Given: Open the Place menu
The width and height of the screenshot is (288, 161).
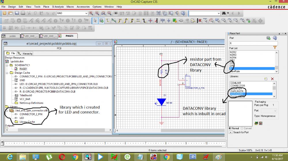Looking at the screenshot, I should tap(46, 7).
